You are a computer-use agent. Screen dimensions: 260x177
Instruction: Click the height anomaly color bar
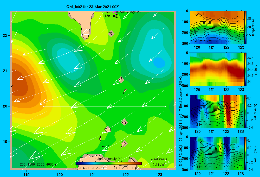[109, 163]
